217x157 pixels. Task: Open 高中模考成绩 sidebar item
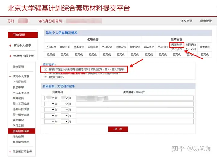[x=21, y=115]
